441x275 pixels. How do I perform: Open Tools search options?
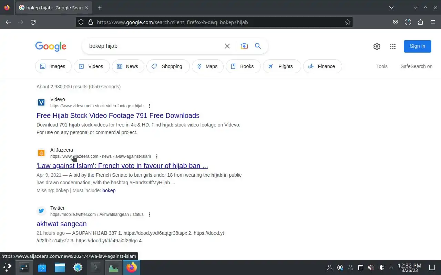click(382, 66)
